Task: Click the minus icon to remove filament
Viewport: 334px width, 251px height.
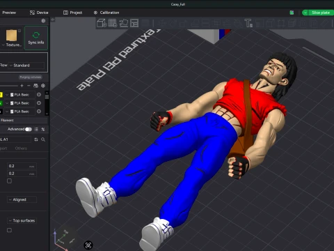Action: click(29, 86)
